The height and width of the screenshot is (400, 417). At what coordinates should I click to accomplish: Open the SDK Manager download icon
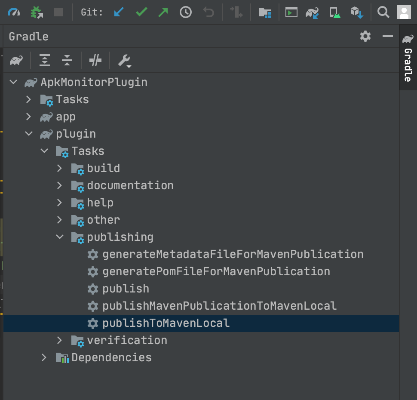[356, 12]
